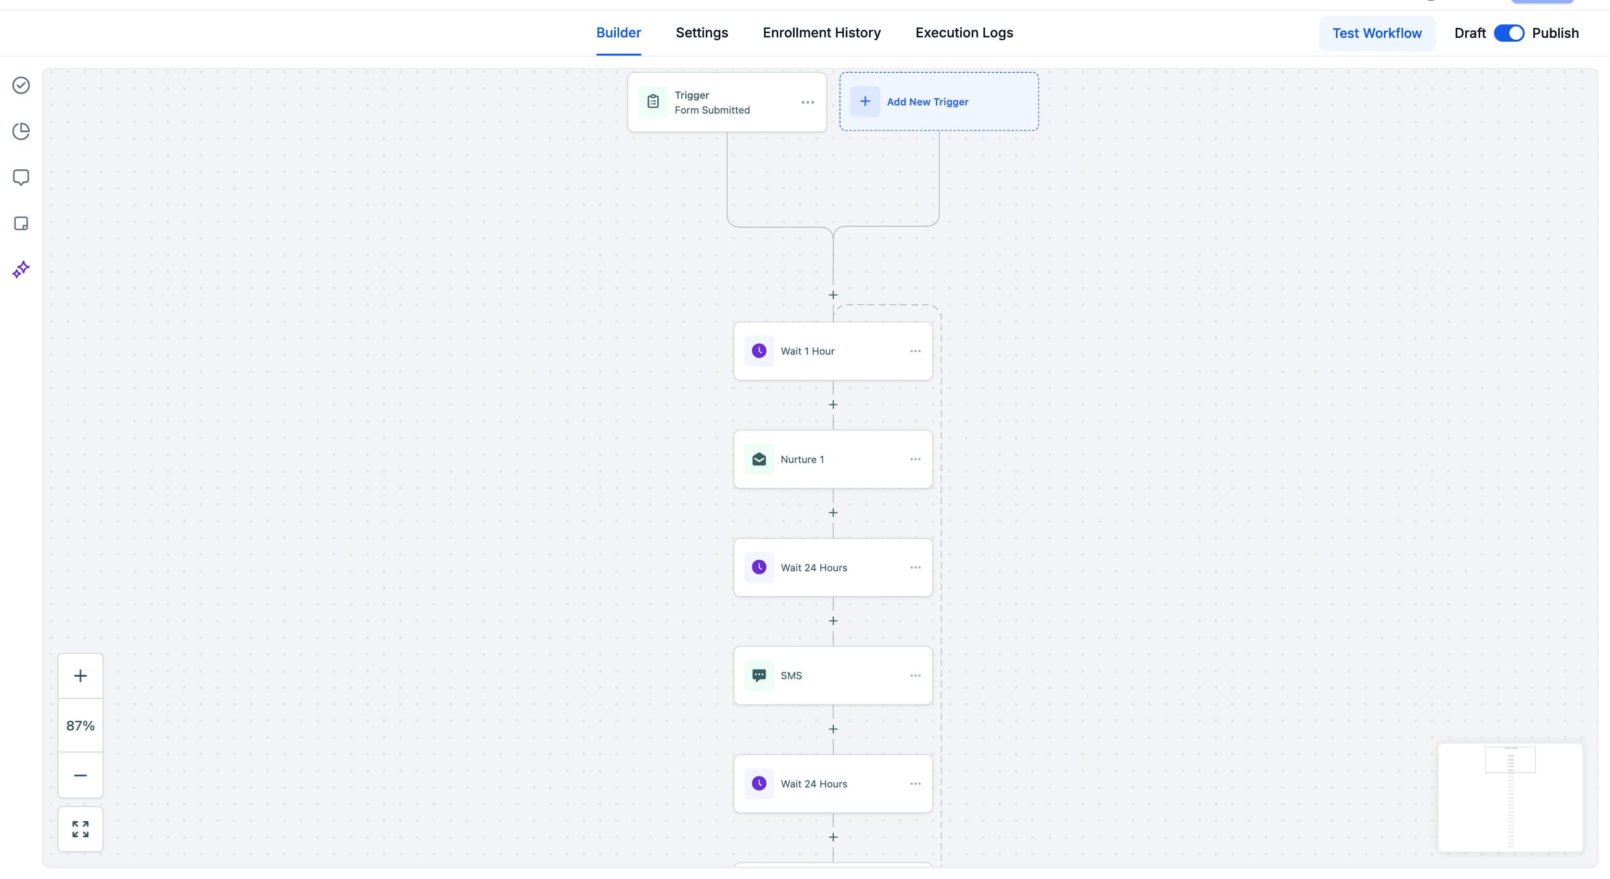This screenshot has height=879, width=1610.
Task: Select the Wait 1 Hour step
Action: pyautogui.click(x=832, y=351)
